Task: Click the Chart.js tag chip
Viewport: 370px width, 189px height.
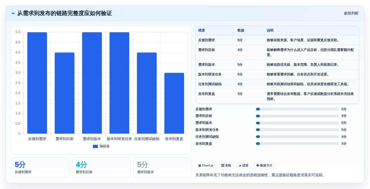Action: [x=206, y=166]
